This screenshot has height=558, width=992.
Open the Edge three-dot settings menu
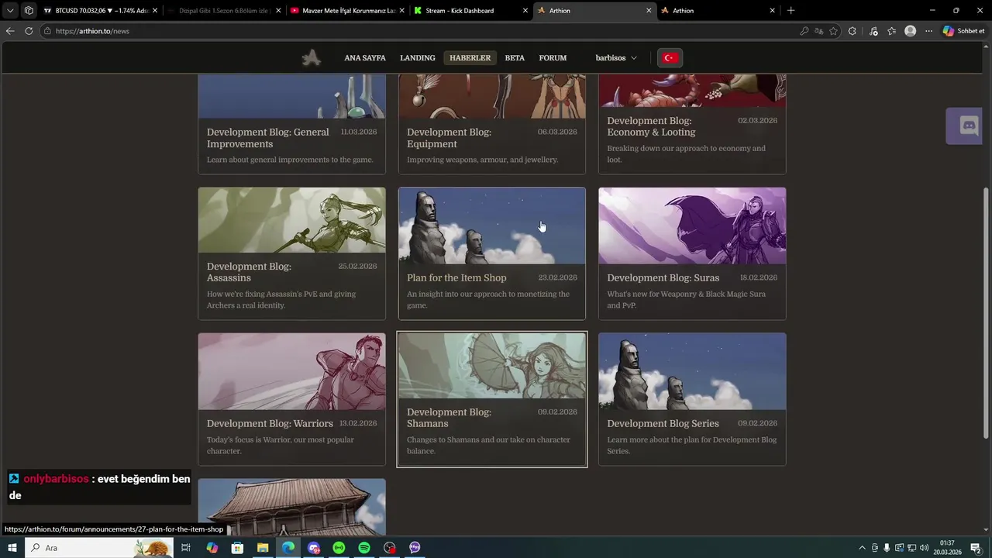(x=928, y=31)
